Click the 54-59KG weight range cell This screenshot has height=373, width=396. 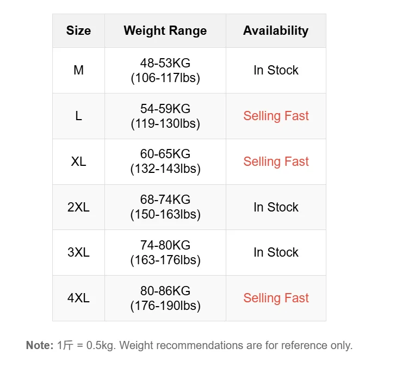tap(165, 116)
